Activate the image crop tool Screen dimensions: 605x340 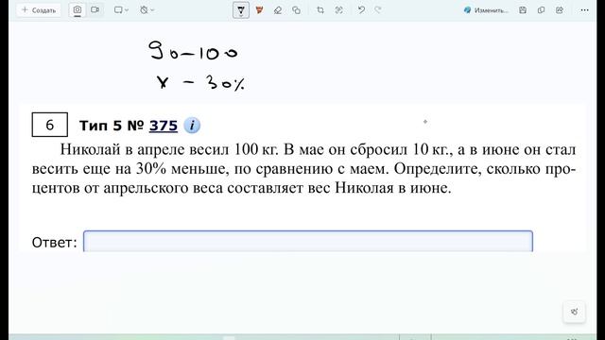click(x=320, y=10)
